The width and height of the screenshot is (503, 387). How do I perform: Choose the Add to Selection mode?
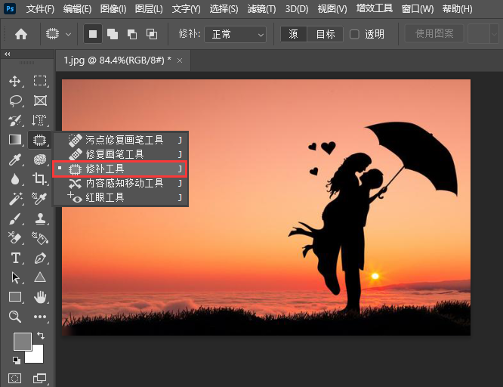click(x=113, y=34)
